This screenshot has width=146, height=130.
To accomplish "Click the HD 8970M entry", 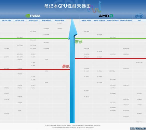I will pos(99,34).
